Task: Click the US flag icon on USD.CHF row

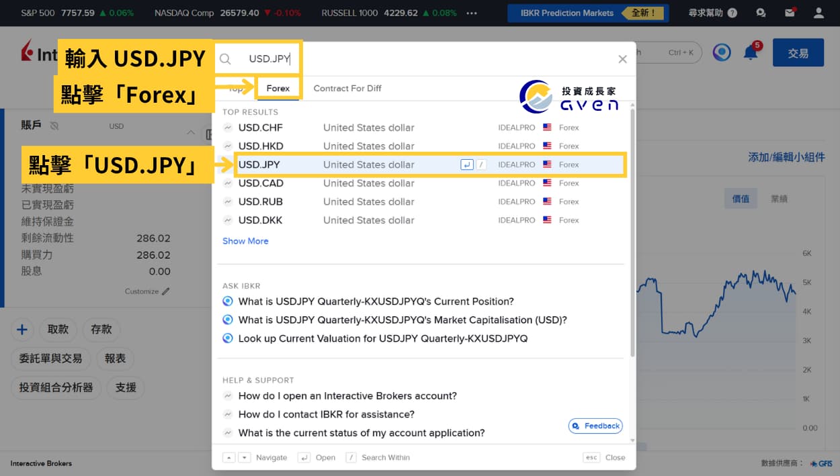Action: [x=547, y=128]
